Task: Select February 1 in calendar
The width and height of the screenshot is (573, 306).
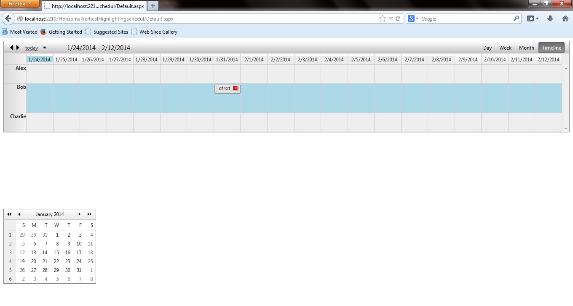Action: click(x=91, y=270)
